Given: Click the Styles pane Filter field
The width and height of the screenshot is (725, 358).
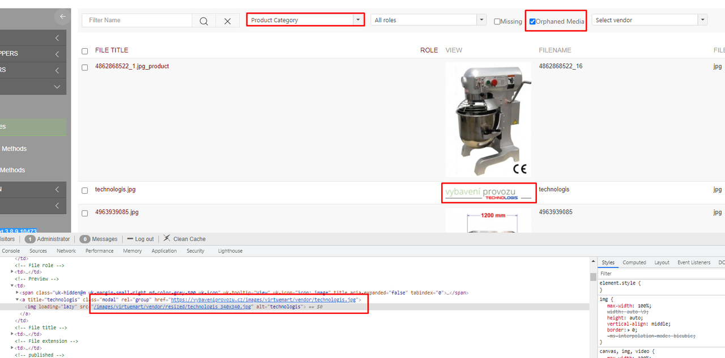Looking at the screenshot, I should pyautogui.click(x=662, y=274).
